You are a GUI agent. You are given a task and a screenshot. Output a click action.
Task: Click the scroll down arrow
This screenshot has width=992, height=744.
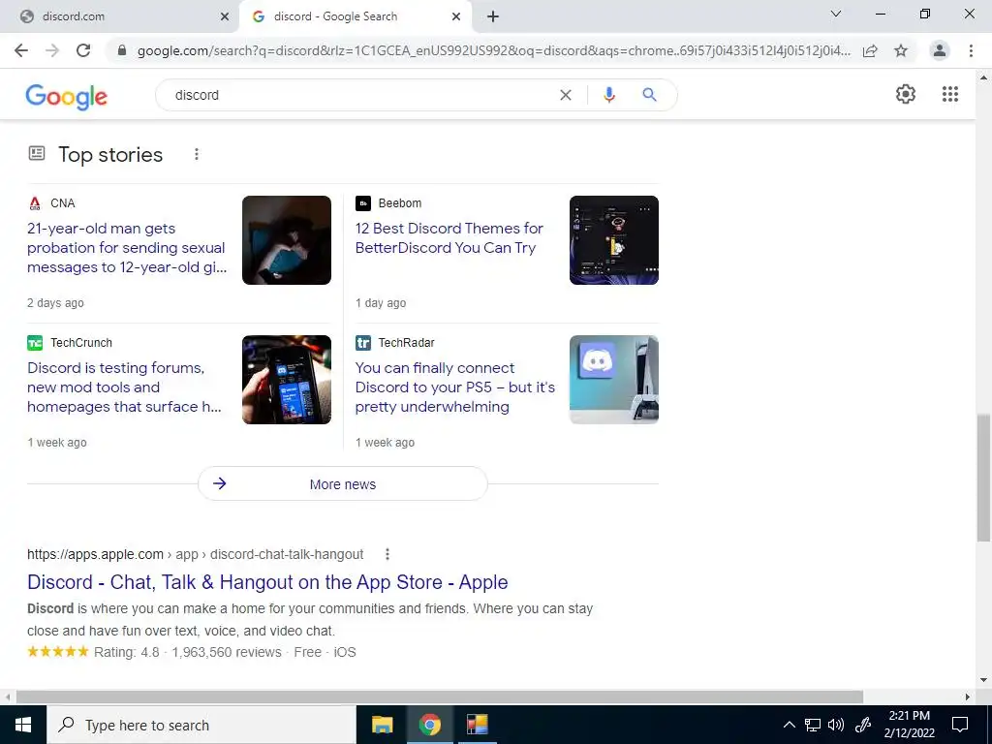(x=983, y=680)
